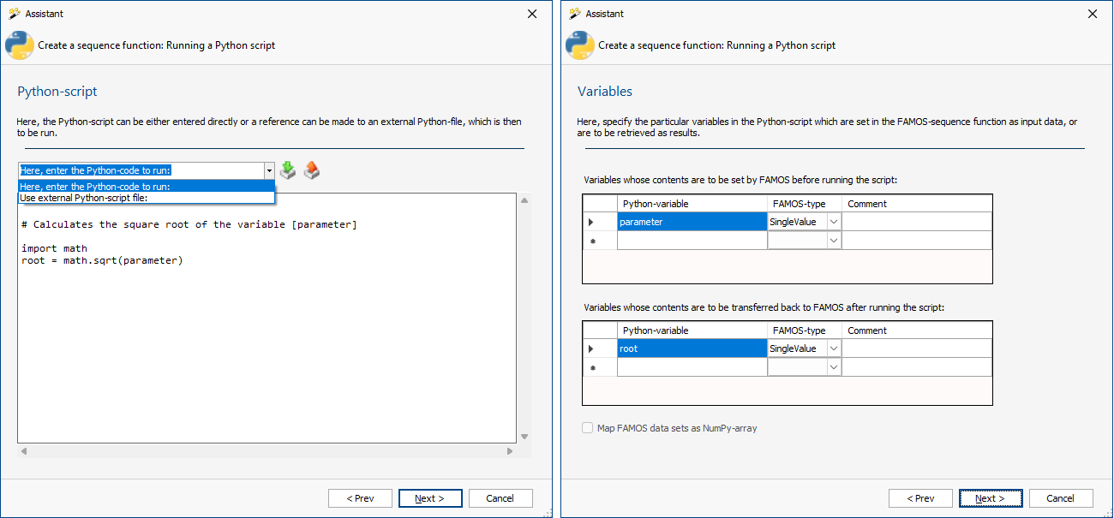
Task: Choose 'Use external Python-script file:' option
Action: pos(84,198)
